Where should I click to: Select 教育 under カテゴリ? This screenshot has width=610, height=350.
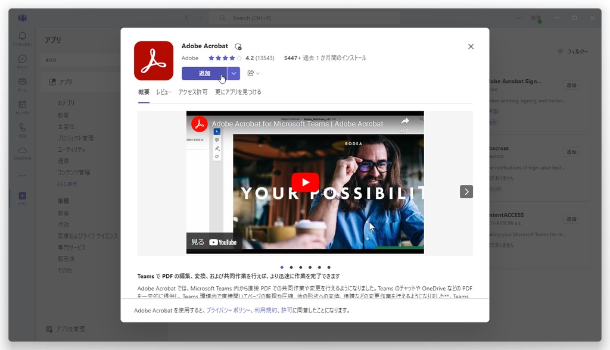click(63, 115)
